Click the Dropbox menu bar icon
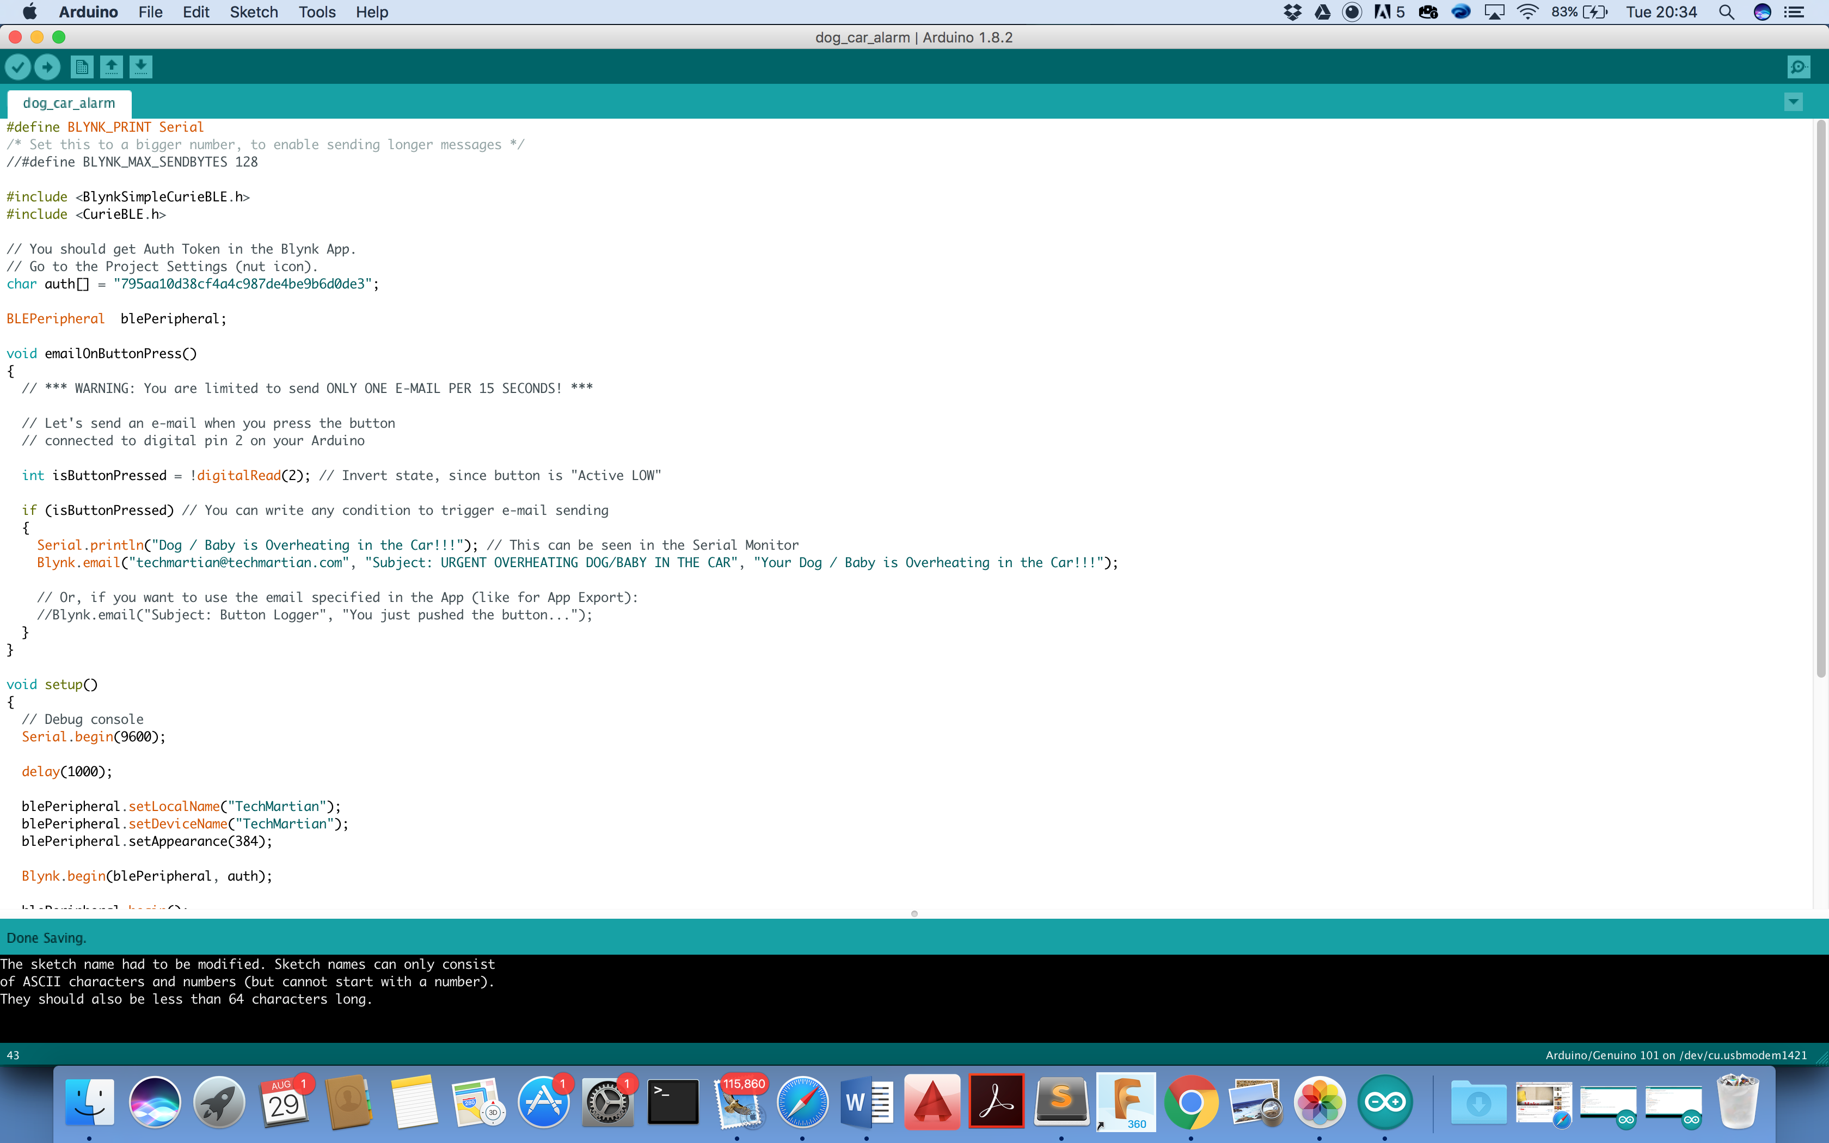This screenshot has height=1143, width=1829. pos(1292,12)
